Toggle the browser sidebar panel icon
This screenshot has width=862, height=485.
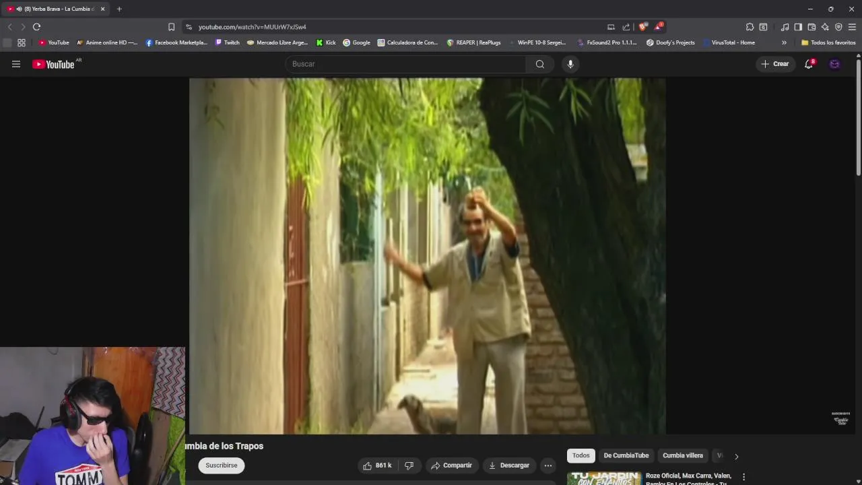pos(798,27)
